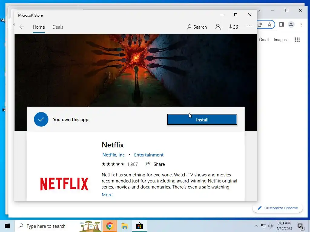Image resolution: width=310 pixels, height=232 pixels.
Task: Minimize the Microsoft Store window
Action: (222, 15)
